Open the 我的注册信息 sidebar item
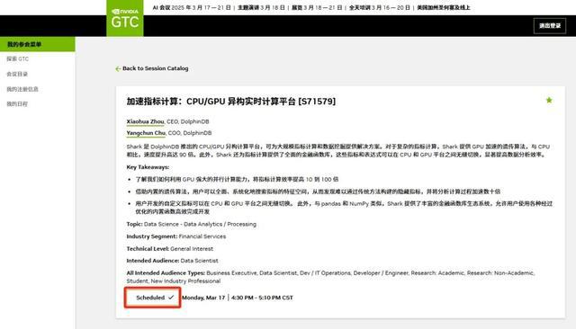This screenshot has height=329, width=576. click(22, 89)
